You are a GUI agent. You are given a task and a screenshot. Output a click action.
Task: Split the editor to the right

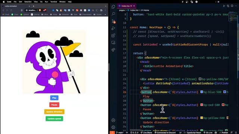coord(232,6)
